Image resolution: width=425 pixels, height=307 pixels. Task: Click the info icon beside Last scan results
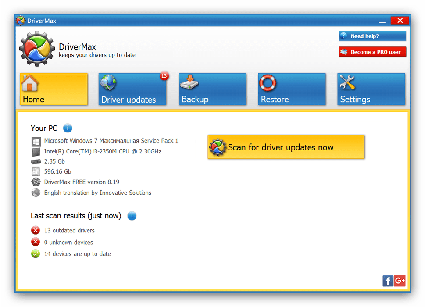[132, 216]
